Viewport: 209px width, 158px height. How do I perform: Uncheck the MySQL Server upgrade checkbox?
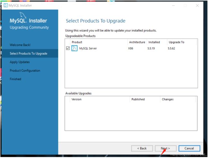coord(68,48)
